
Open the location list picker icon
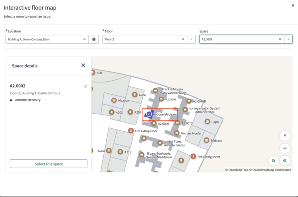pyautogui.click(x=94, y=39)
